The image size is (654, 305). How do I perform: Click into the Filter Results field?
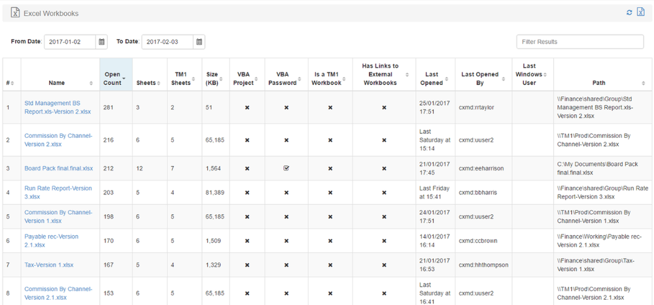tap(579, 42)
